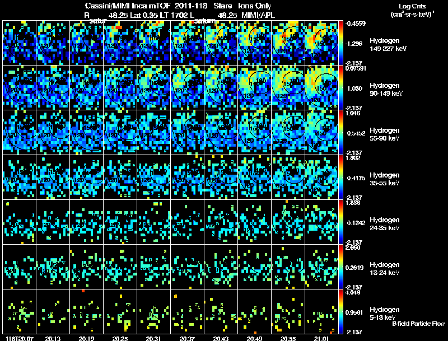Click the Hydrogen 13-24 keV panel at 20:43

pos(221,267)
